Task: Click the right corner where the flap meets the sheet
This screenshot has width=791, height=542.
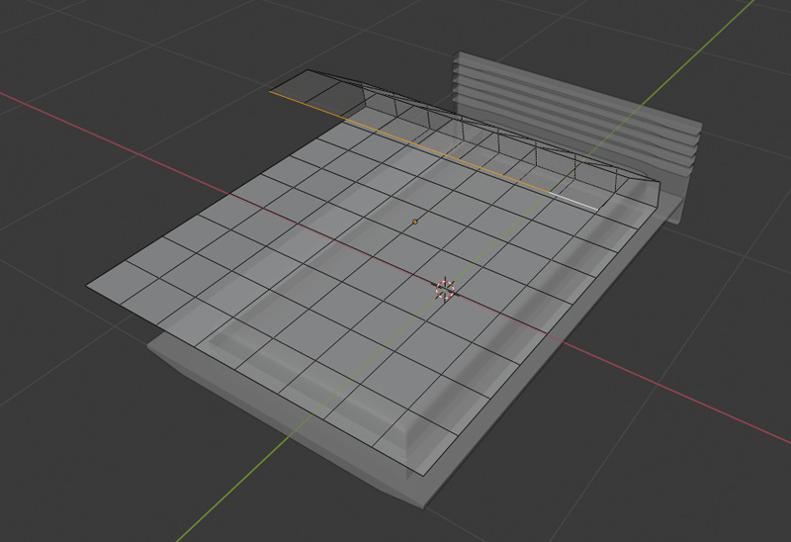Action: click(x=656, y=205)
